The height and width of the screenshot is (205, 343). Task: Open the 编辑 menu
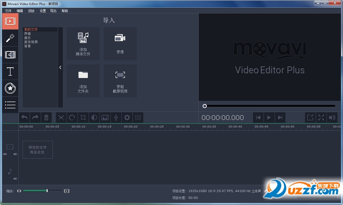(x=20, y=11)
